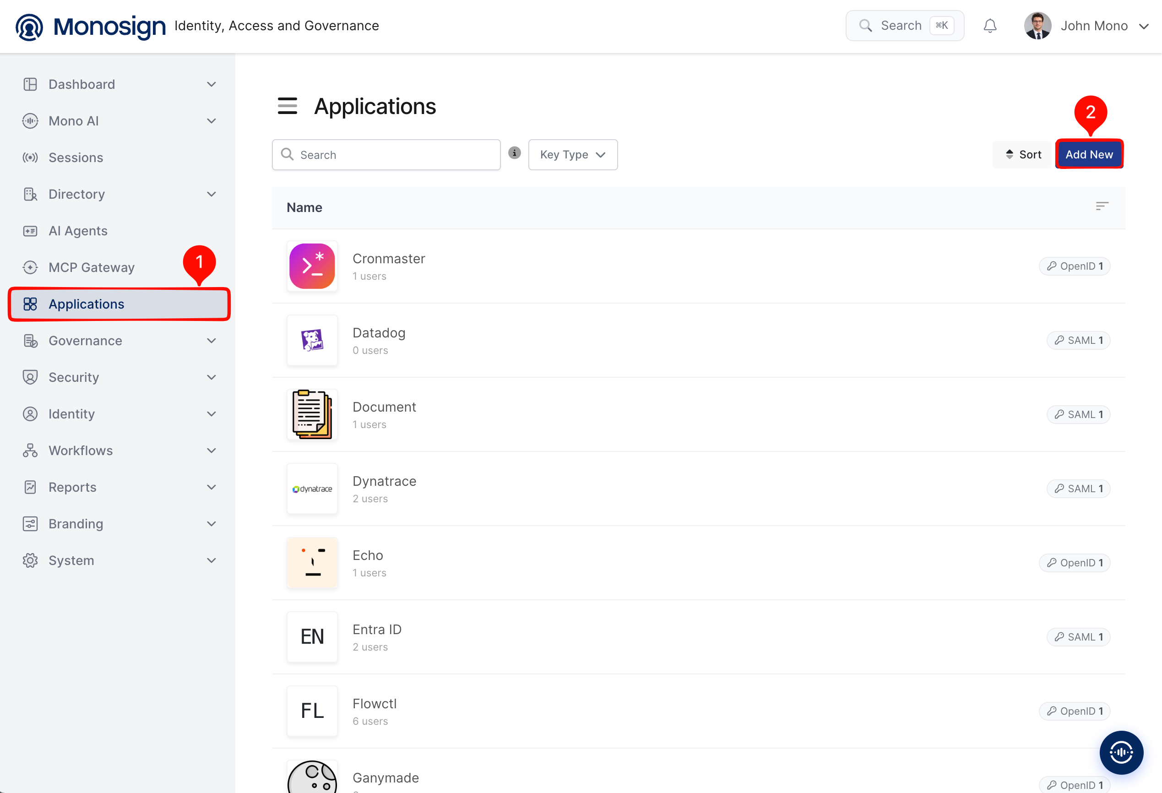Click the Monosign logo
This screenshot has width=1162, height=793.
tap(91, 27)
